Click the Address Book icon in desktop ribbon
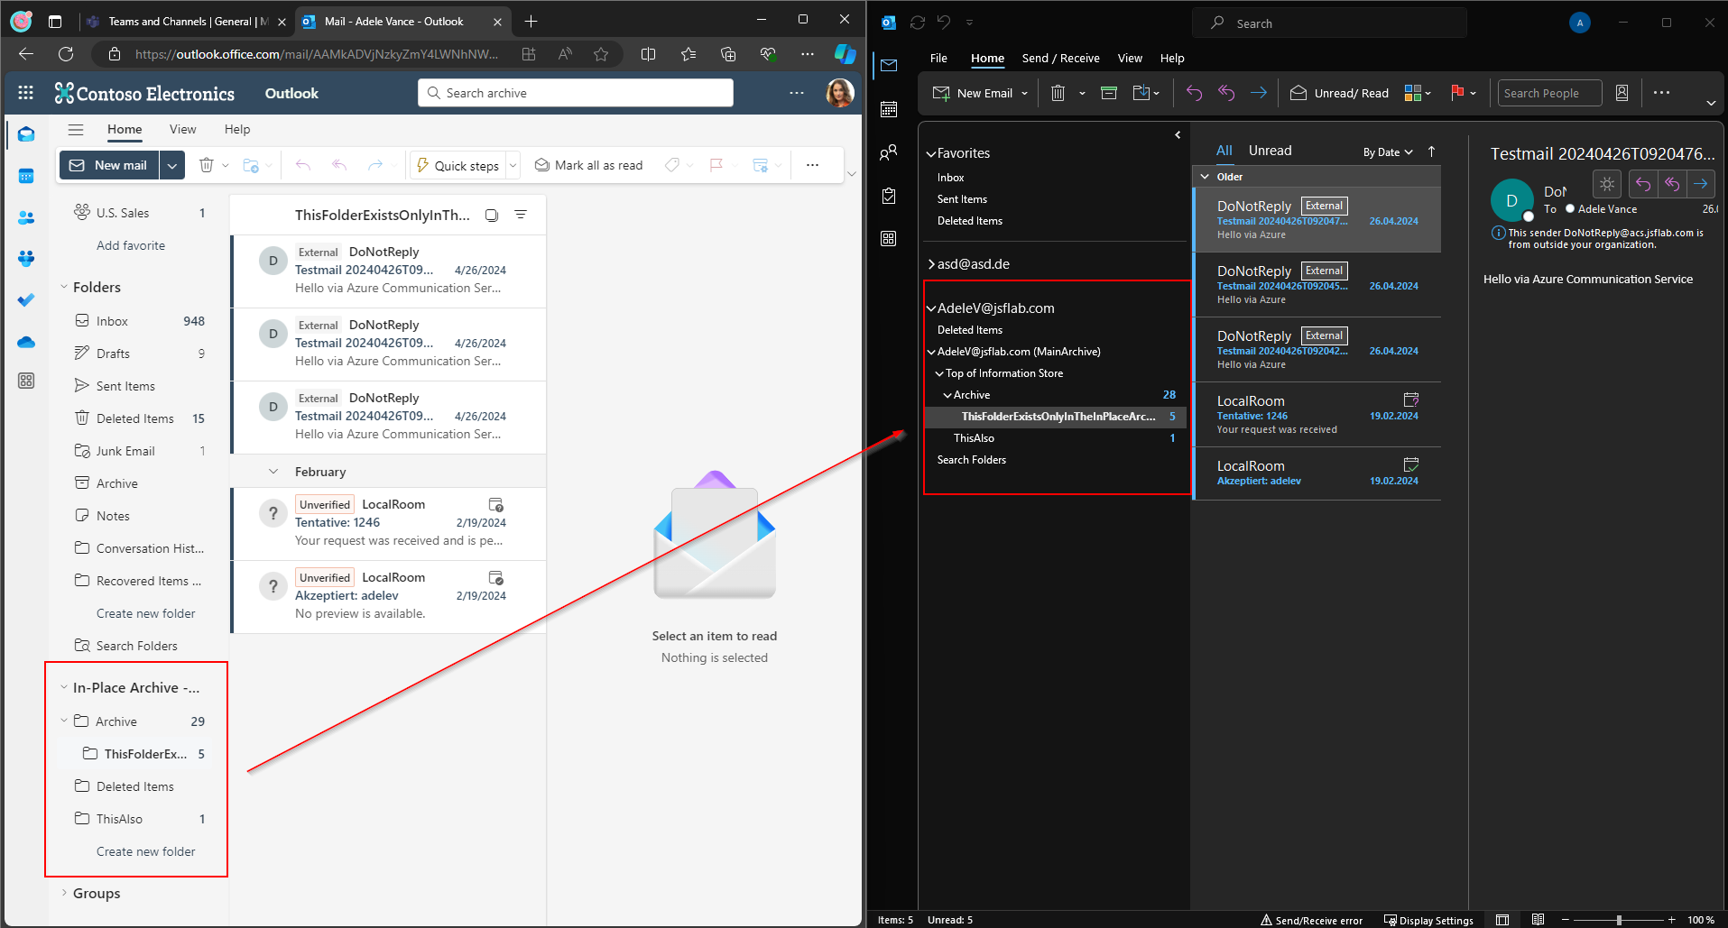 coord(1622,93)
